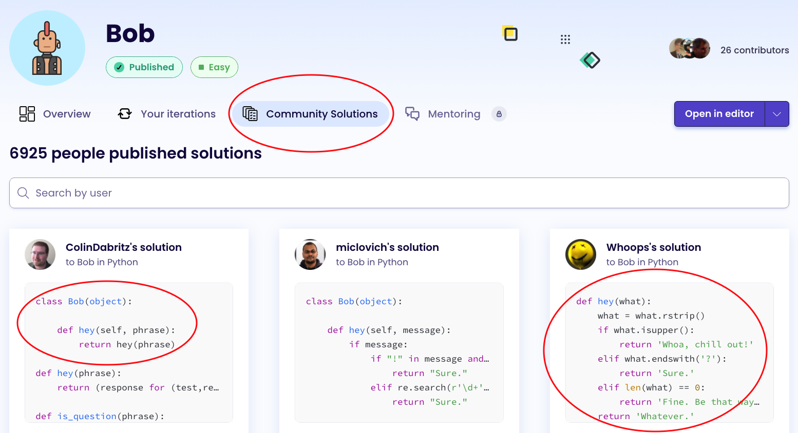Click the Easy difficulty badge
Screen dimensions: 798x433
pyautogui.click(x=214, y=67)
